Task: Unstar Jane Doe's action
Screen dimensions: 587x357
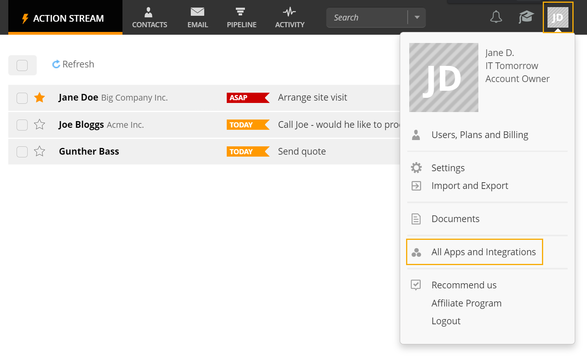Action: point(40,97)
